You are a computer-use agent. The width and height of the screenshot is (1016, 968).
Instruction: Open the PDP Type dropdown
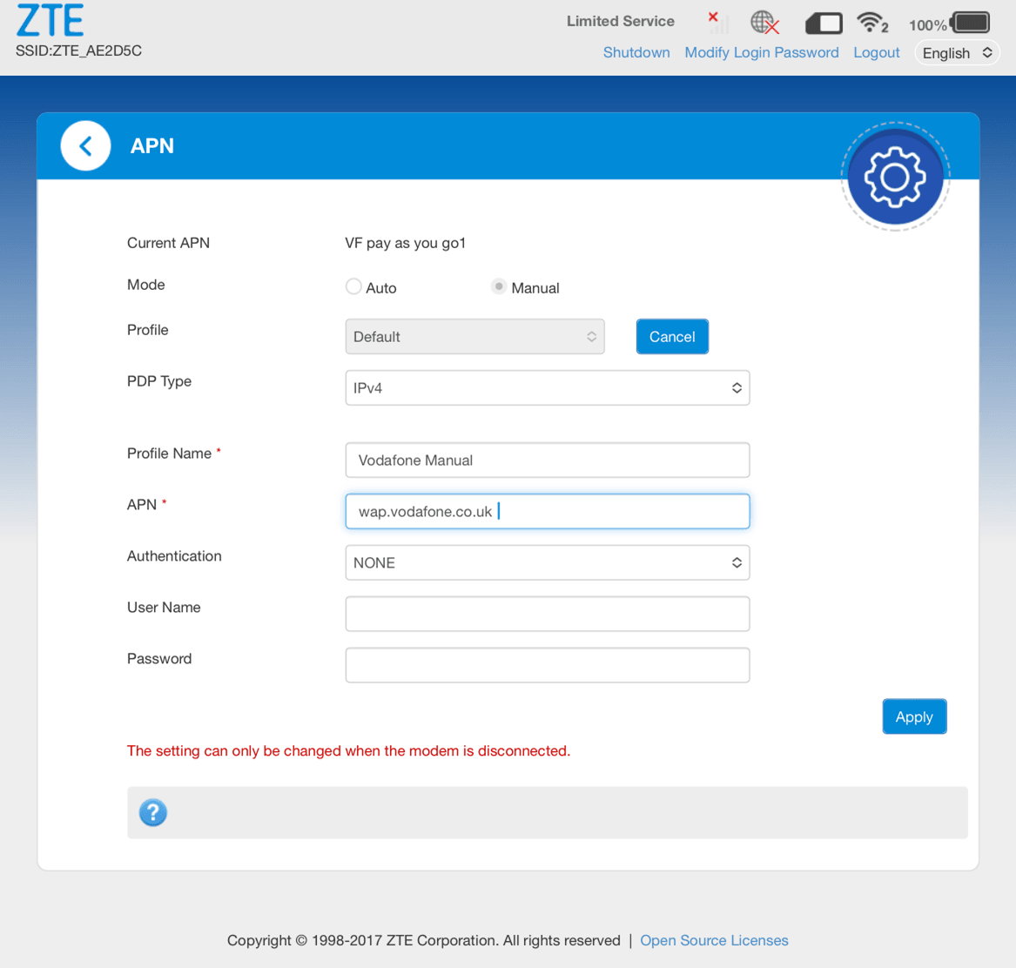[548, 387]
